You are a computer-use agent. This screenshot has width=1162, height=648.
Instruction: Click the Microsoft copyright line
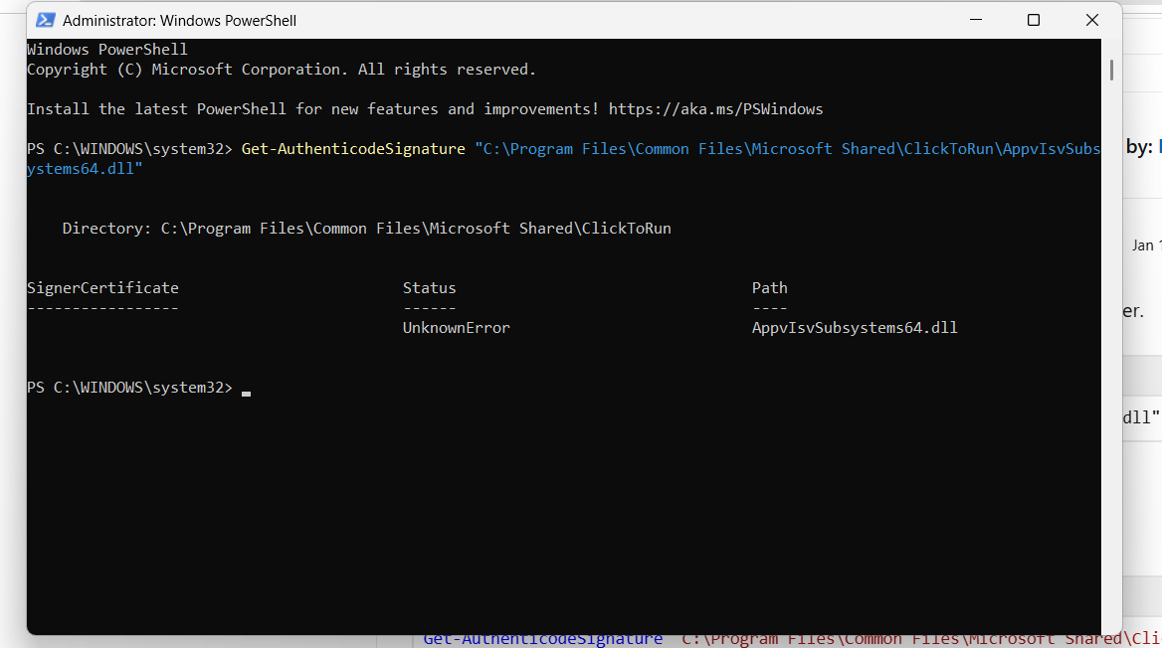281,69
